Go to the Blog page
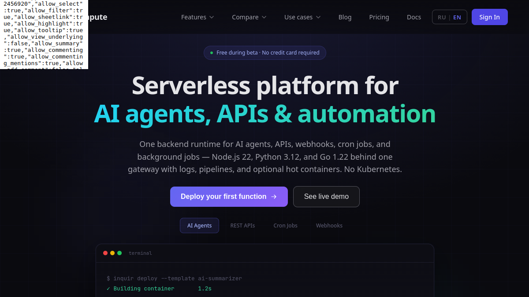Screen dimensions: 529x297 click(x=345, y=17)
